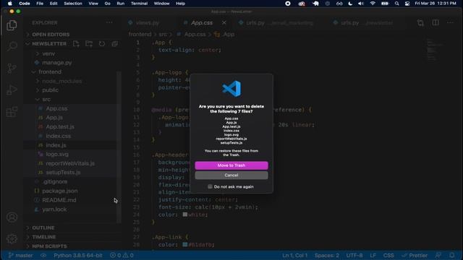The image size is (463, 260).
Task: Open Explorer more actions ellipsis
Action: tap(109, 22)
